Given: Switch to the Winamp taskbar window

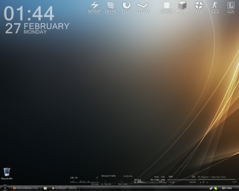Looking at the screenshot, I should click(65, 188).
